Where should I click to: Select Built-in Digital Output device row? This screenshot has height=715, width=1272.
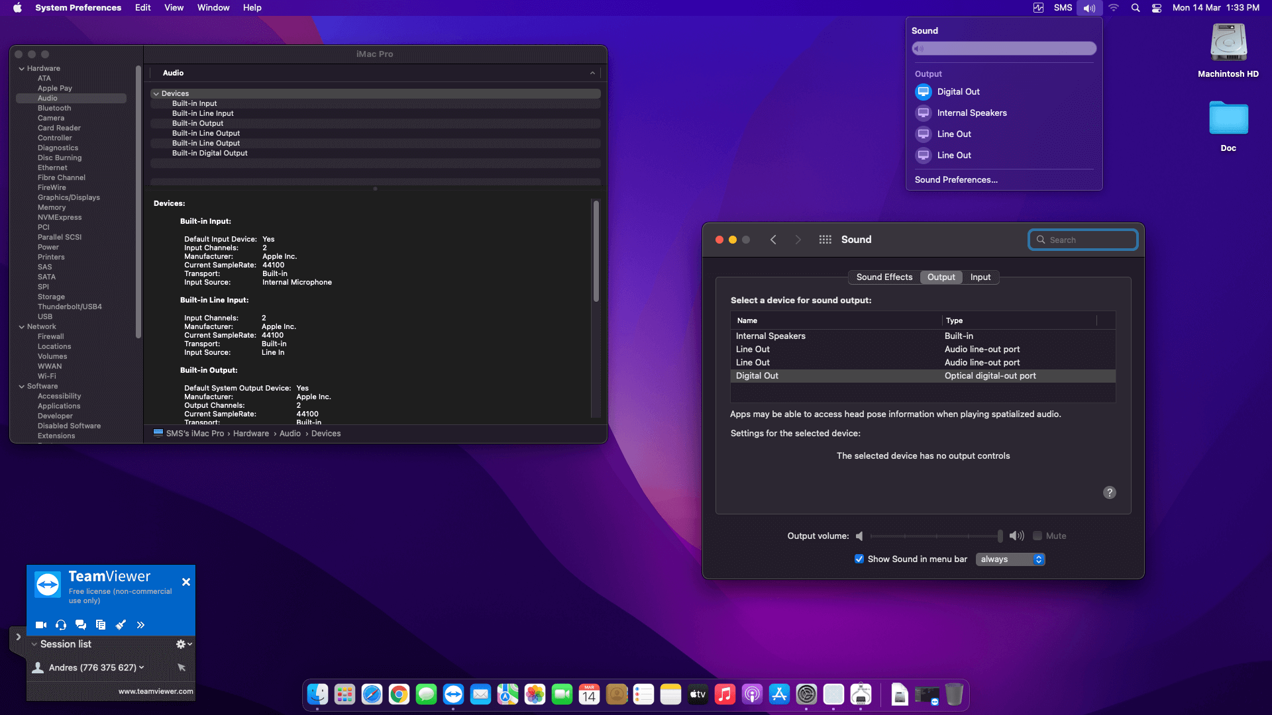point(376,154)
